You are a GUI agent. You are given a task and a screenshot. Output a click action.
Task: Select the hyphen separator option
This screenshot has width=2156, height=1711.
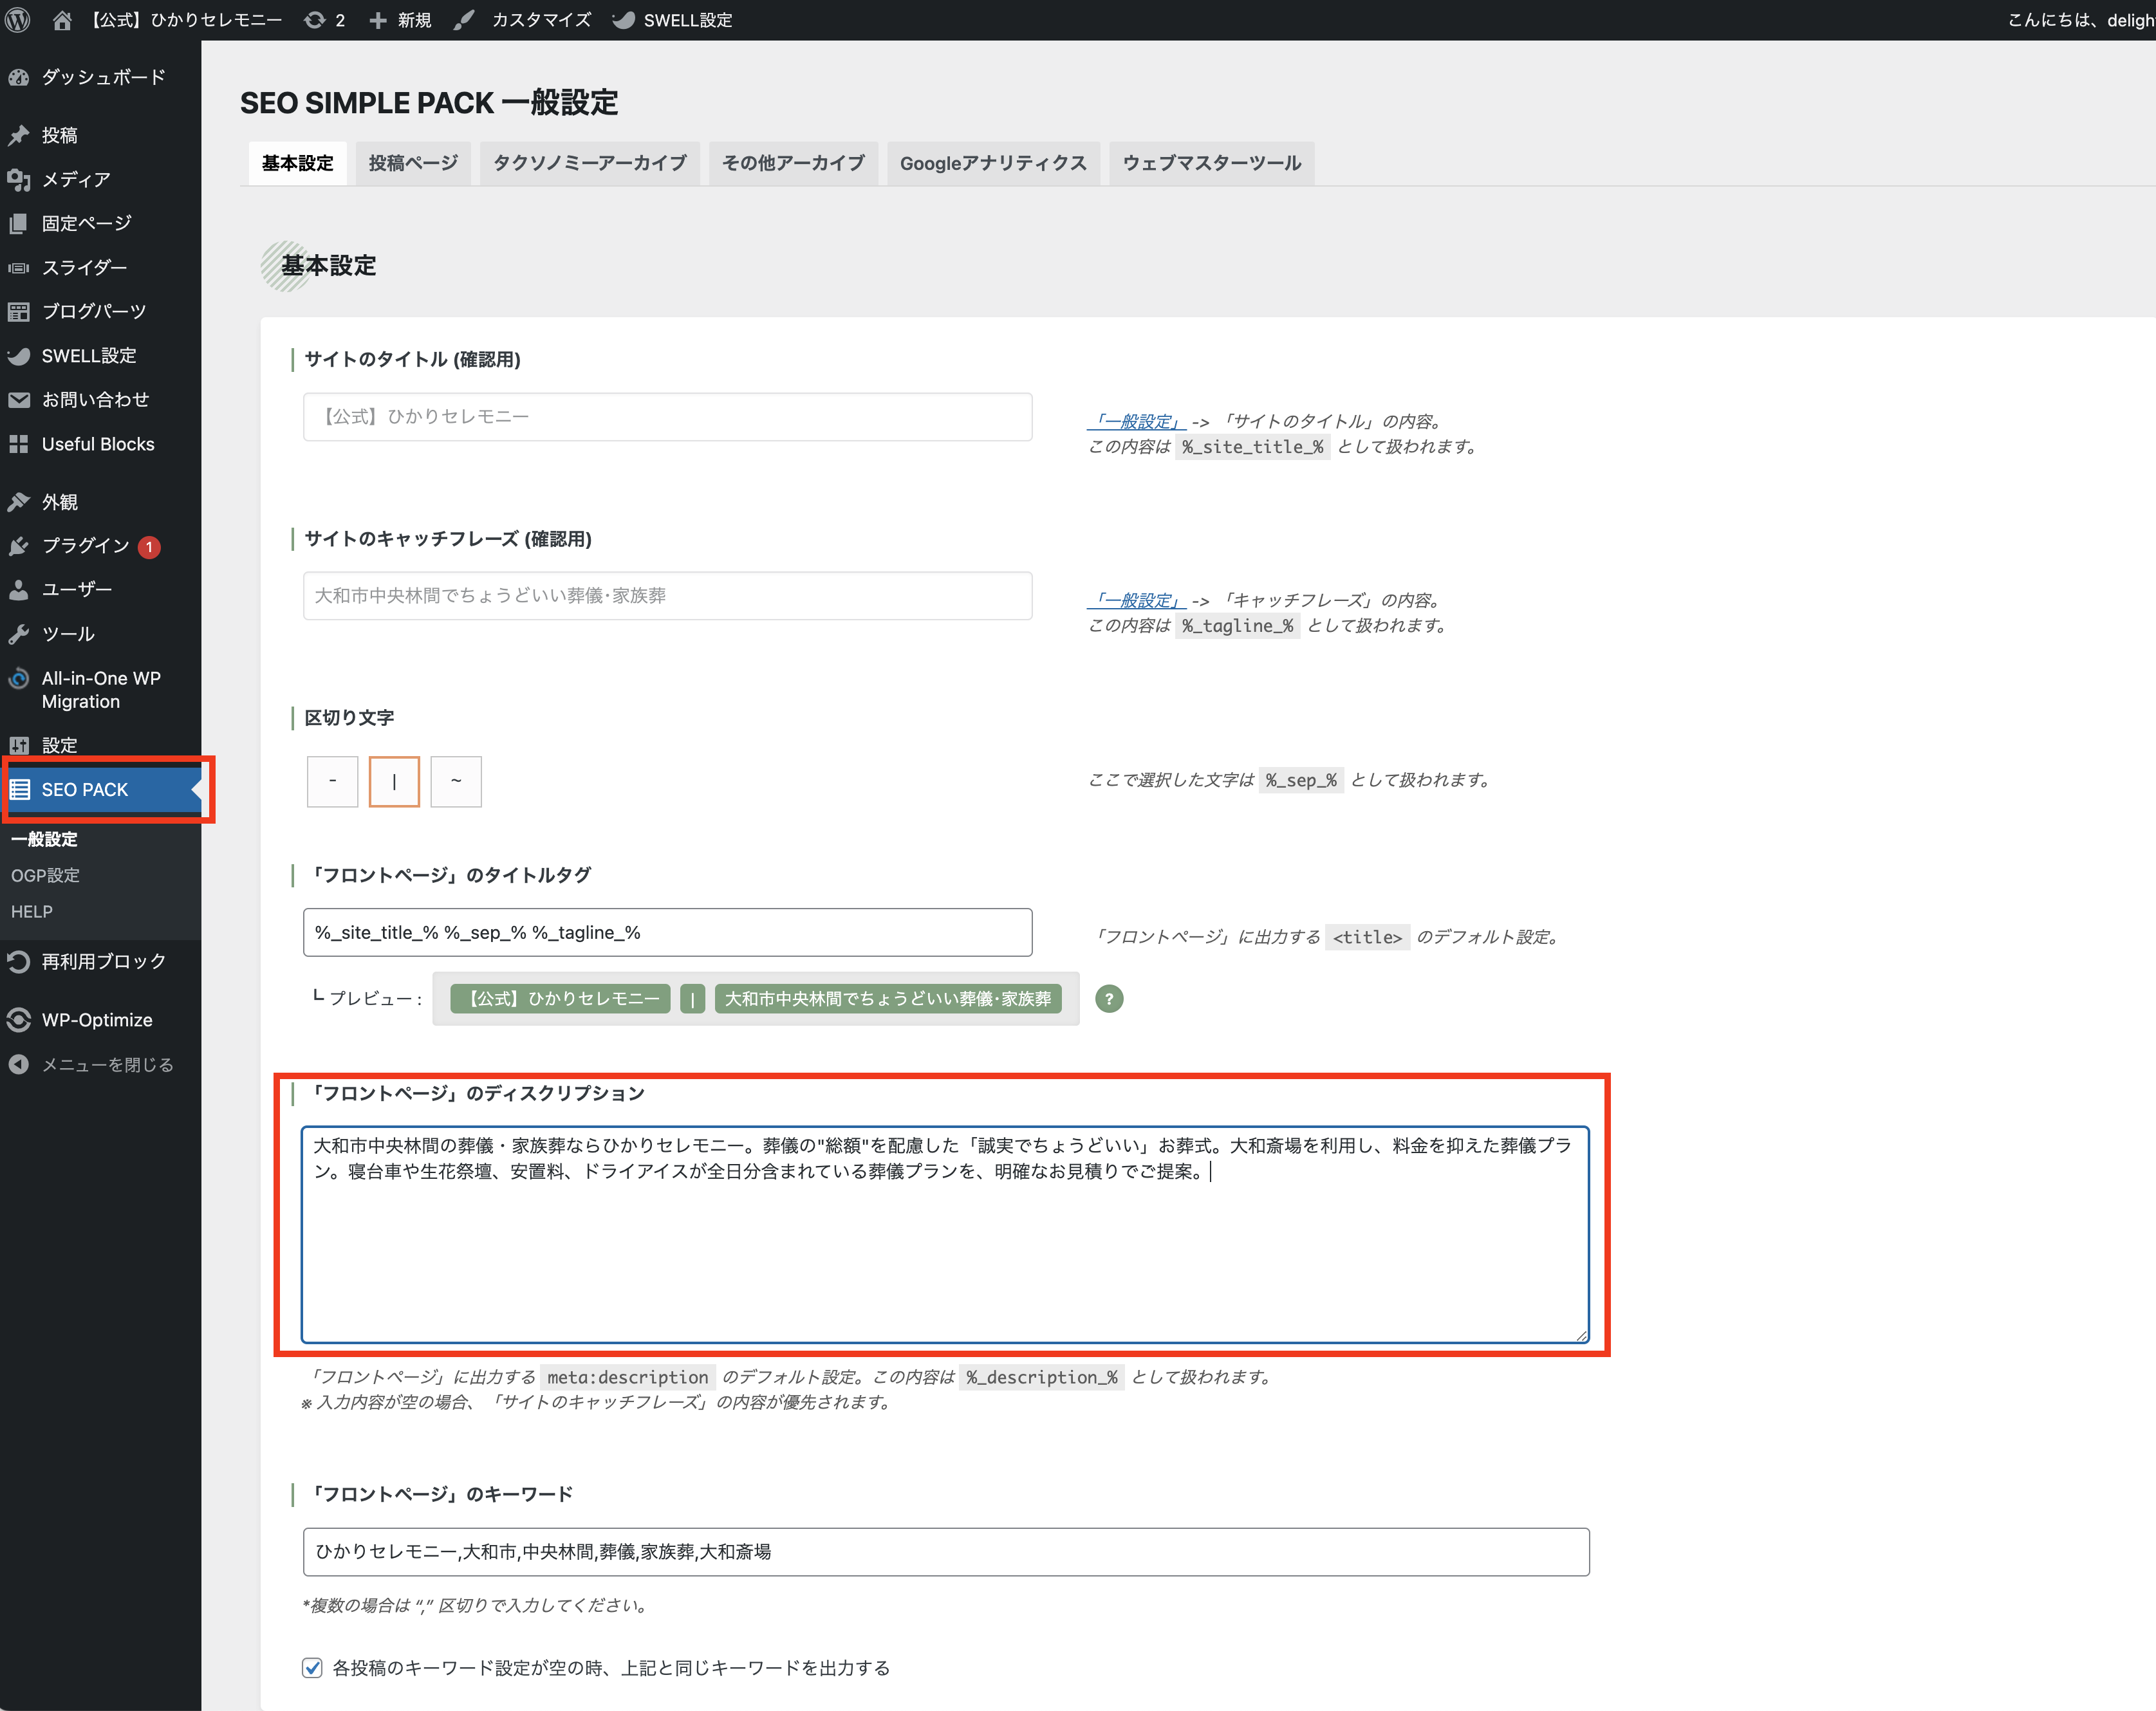coord(332,781)
